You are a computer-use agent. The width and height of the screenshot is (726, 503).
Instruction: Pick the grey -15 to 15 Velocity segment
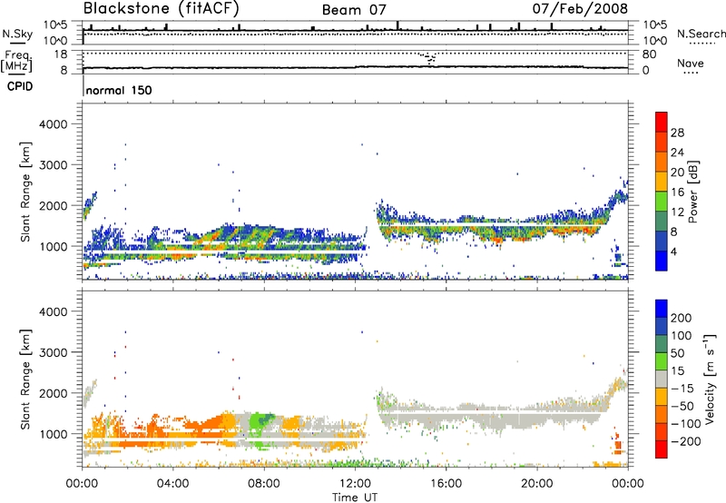662,380
